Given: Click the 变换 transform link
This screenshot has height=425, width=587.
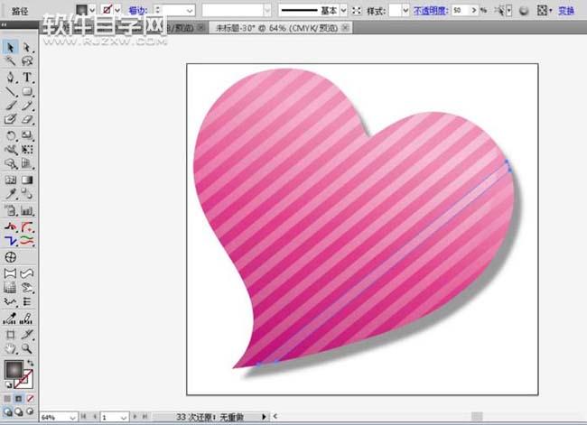Looking at the screenshot, I should [x=566, y=11].
